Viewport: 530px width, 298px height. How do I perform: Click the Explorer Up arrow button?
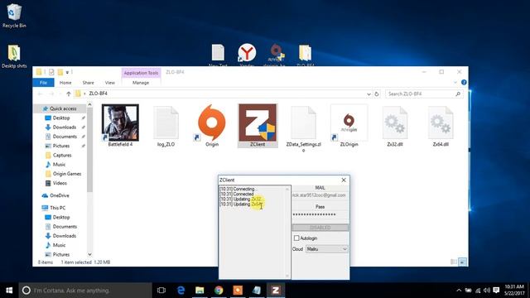pos(69,94)
